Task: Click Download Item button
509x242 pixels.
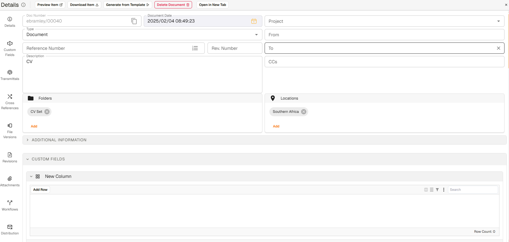Action: click(x=84, y=5)
